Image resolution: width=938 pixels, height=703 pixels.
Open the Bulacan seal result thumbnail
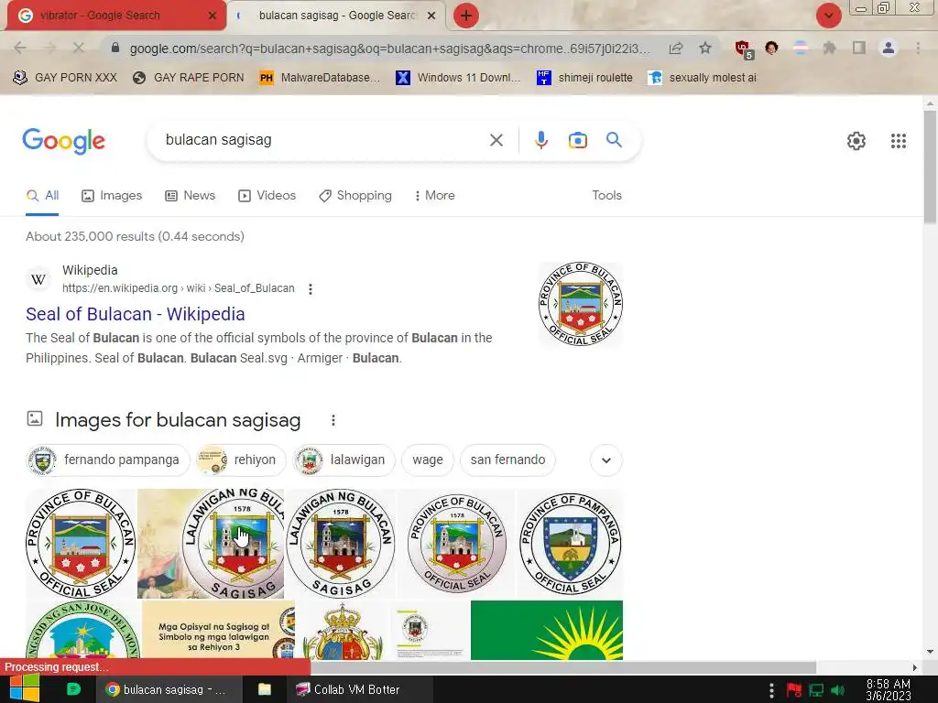(x=580, y=304)
